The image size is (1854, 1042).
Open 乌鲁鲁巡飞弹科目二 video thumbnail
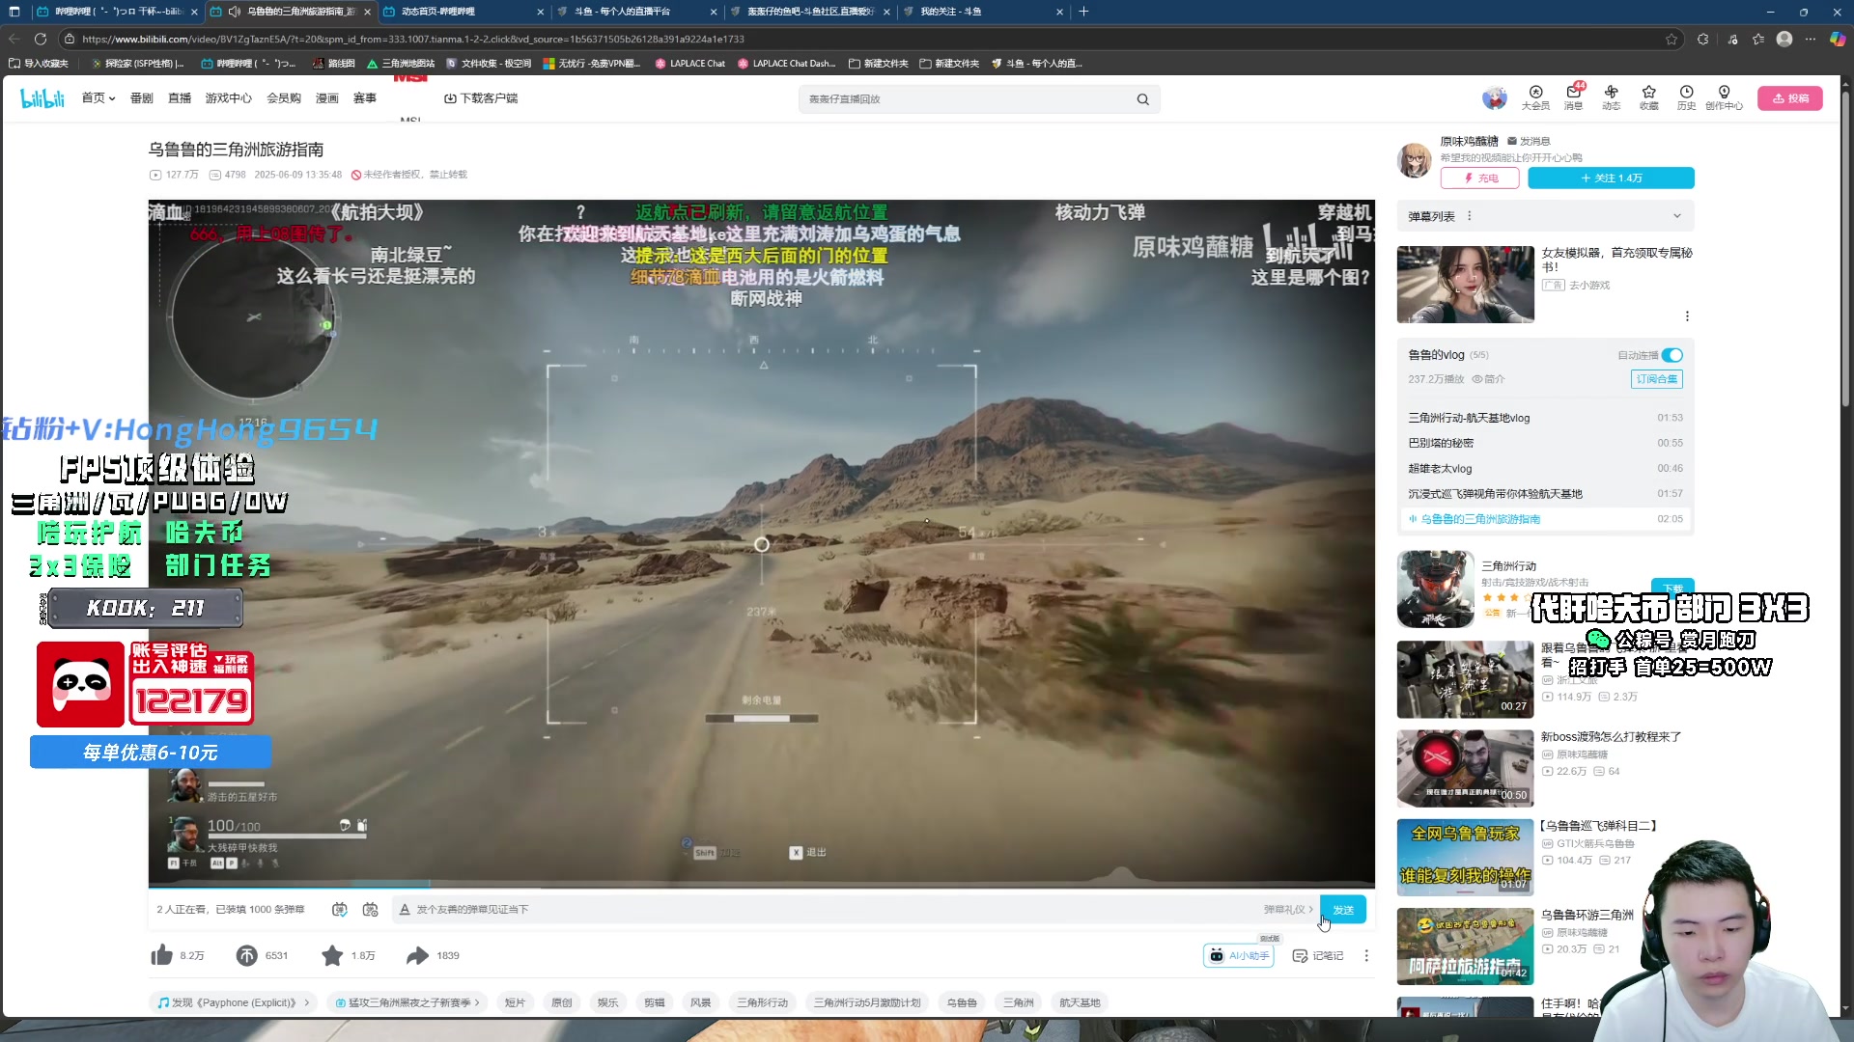pos(1465,857)
